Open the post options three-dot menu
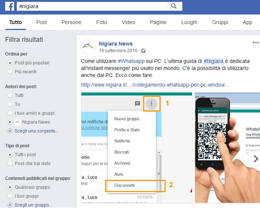The image size is (260, 208). click(x=256, y=43)
